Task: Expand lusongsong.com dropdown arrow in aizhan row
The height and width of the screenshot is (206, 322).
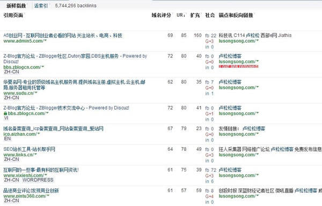Action: [257, 134]
